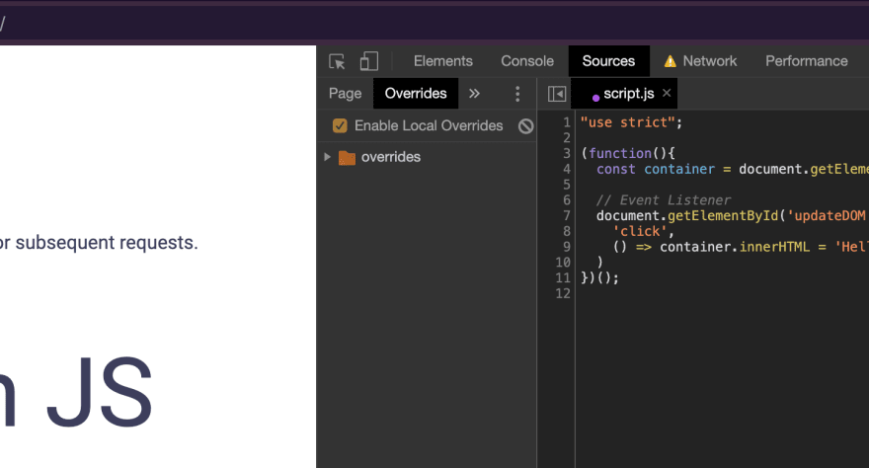The image size is (869, 468).
Task: Click the 'click' string on line 8
Action: click(640, 231)
